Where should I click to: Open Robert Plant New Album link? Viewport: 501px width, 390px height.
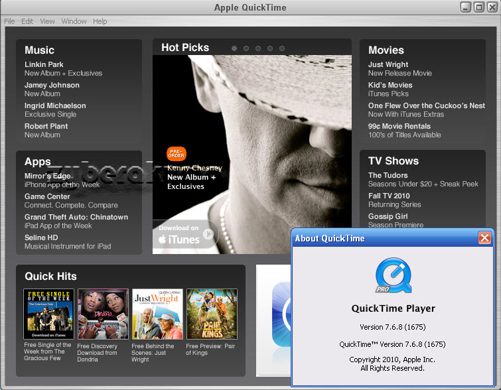tap(46, 130)
